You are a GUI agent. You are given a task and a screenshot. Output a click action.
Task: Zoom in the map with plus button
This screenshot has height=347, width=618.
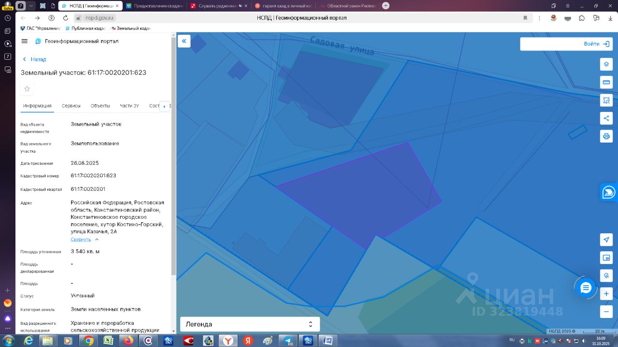click(x=606, y=294)
